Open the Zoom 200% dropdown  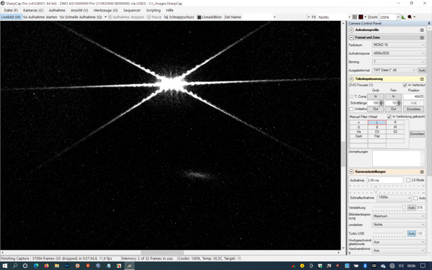click(398, 17)
